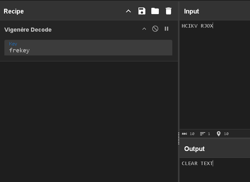
Task: Select the Recipe pane heading
Action: [x=14, y=11]
